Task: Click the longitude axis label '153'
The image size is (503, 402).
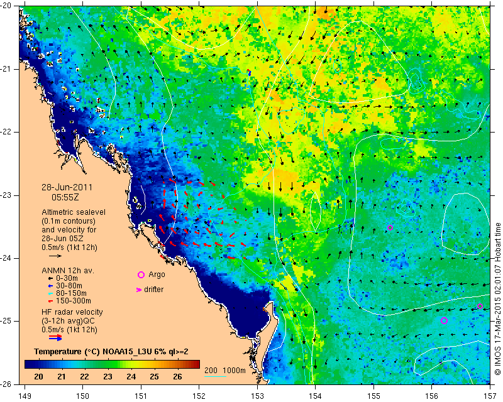Action: point(257,396)
